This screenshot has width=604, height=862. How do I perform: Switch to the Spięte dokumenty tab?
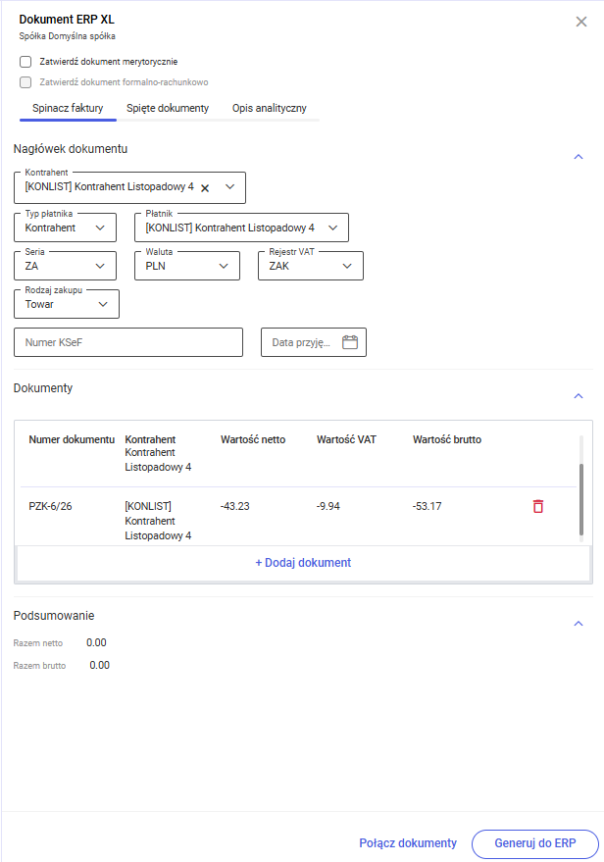tap(168, 108)
